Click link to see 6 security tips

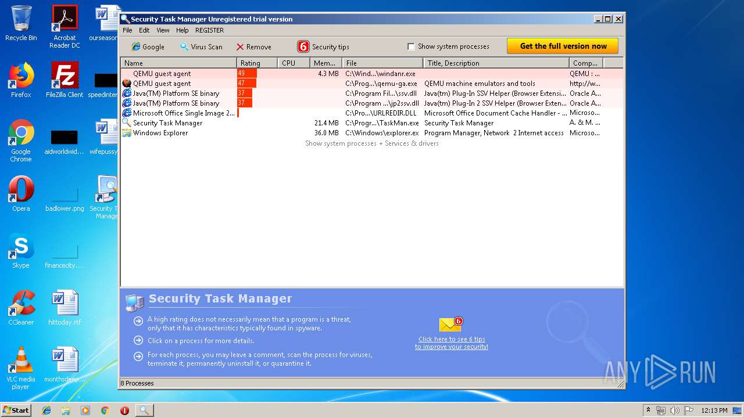[x=452, y=343]
